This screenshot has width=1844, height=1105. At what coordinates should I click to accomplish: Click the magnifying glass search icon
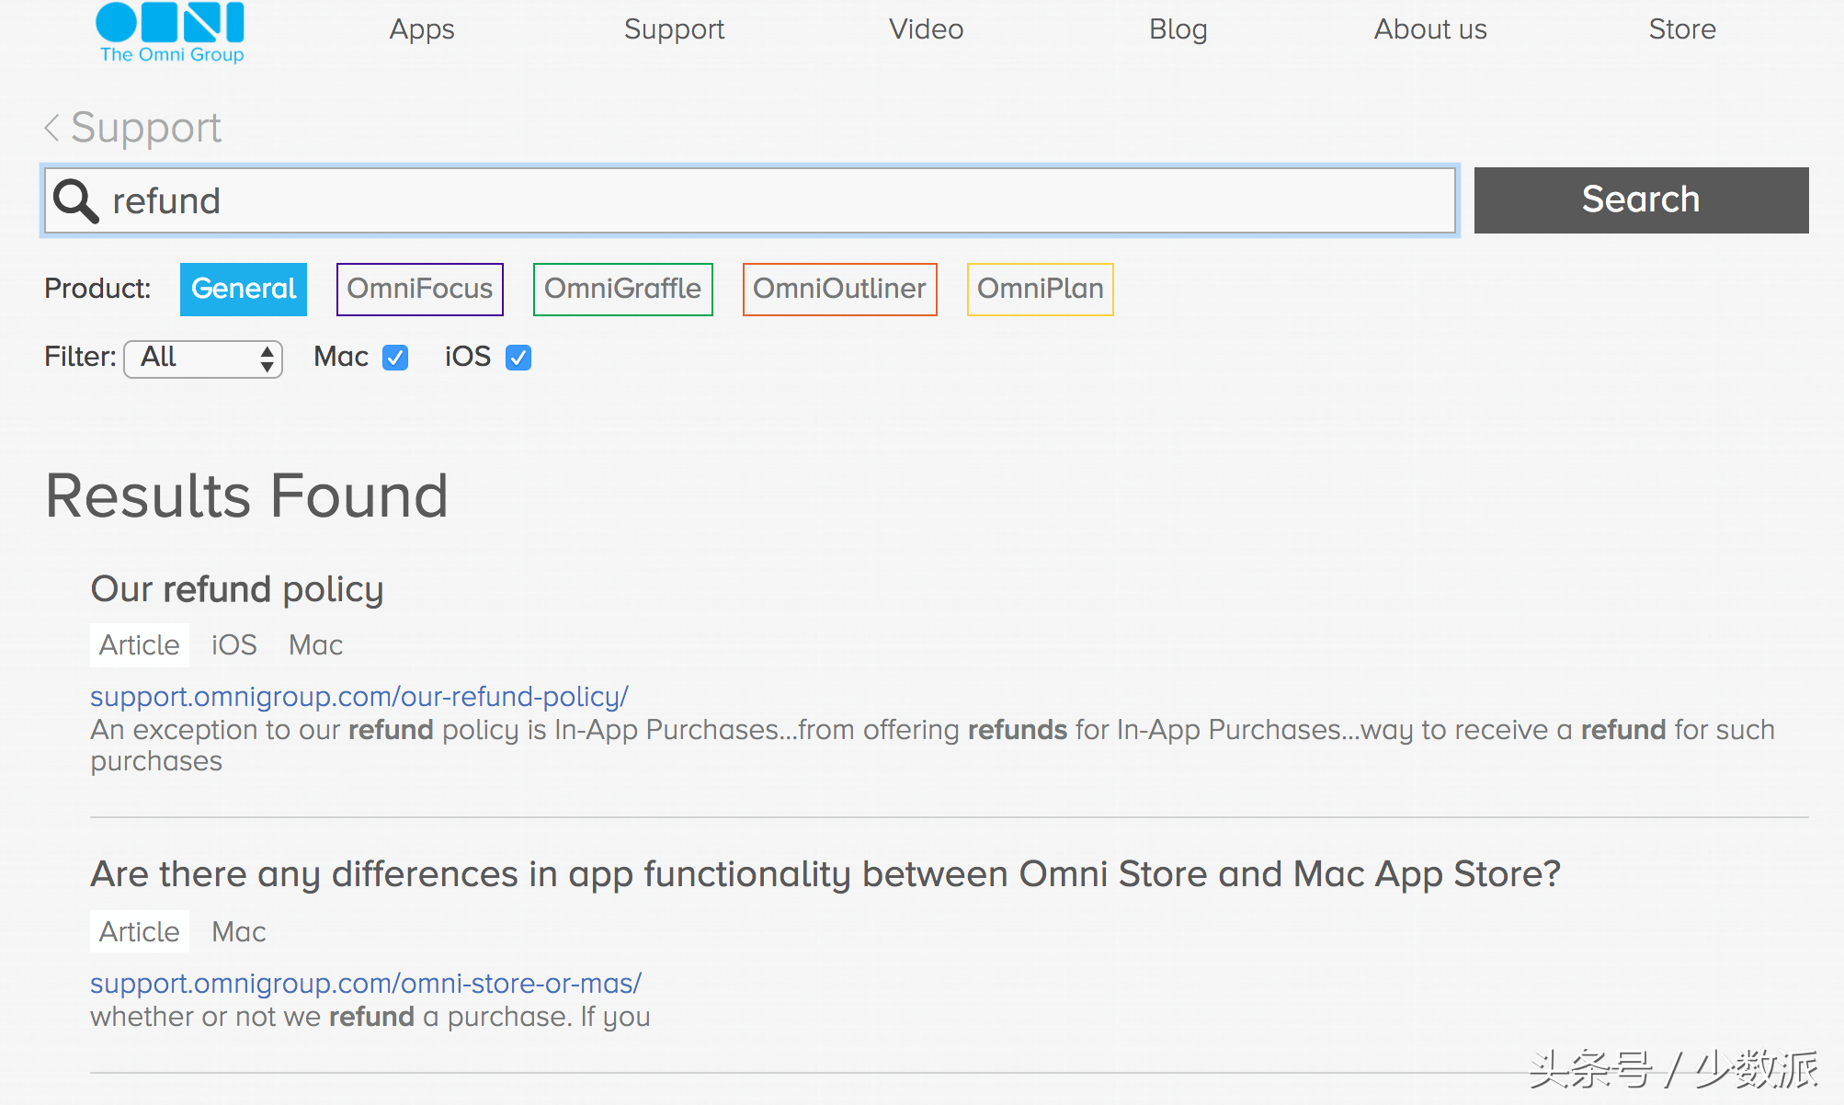pyautogui.click(x=75, y=200)
